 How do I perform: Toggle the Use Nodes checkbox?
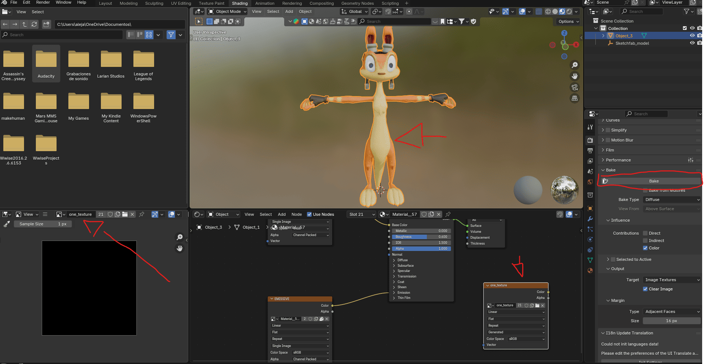pos(309,214)
